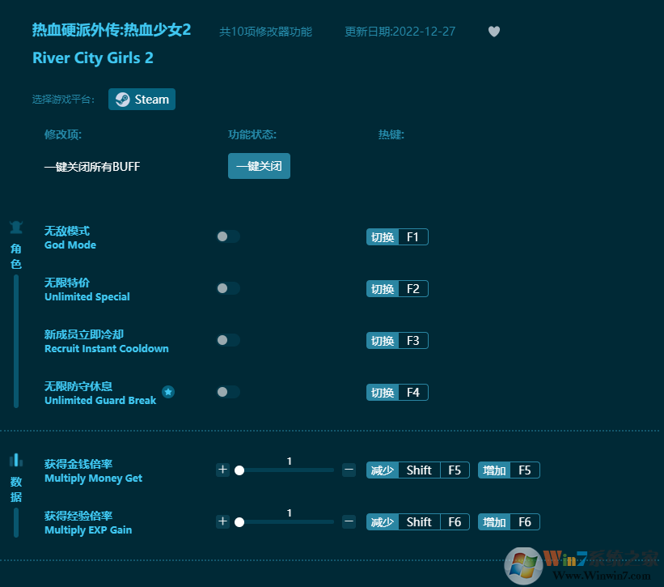
Task: Enable the Unlimited Special toggle
Action: click(228, 288)
